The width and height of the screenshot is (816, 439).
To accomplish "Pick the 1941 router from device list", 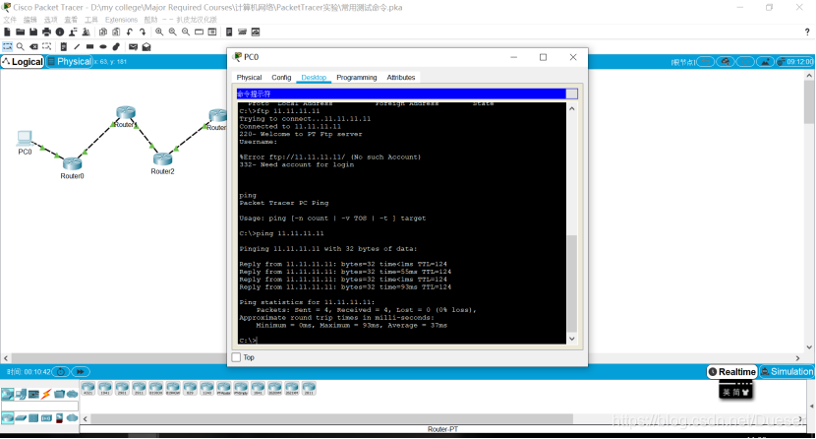I will tap(105, 389).
